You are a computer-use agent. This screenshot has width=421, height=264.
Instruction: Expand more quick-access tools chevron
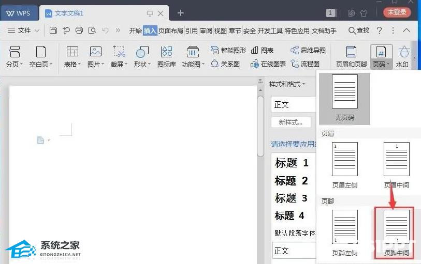click(118, 30)
